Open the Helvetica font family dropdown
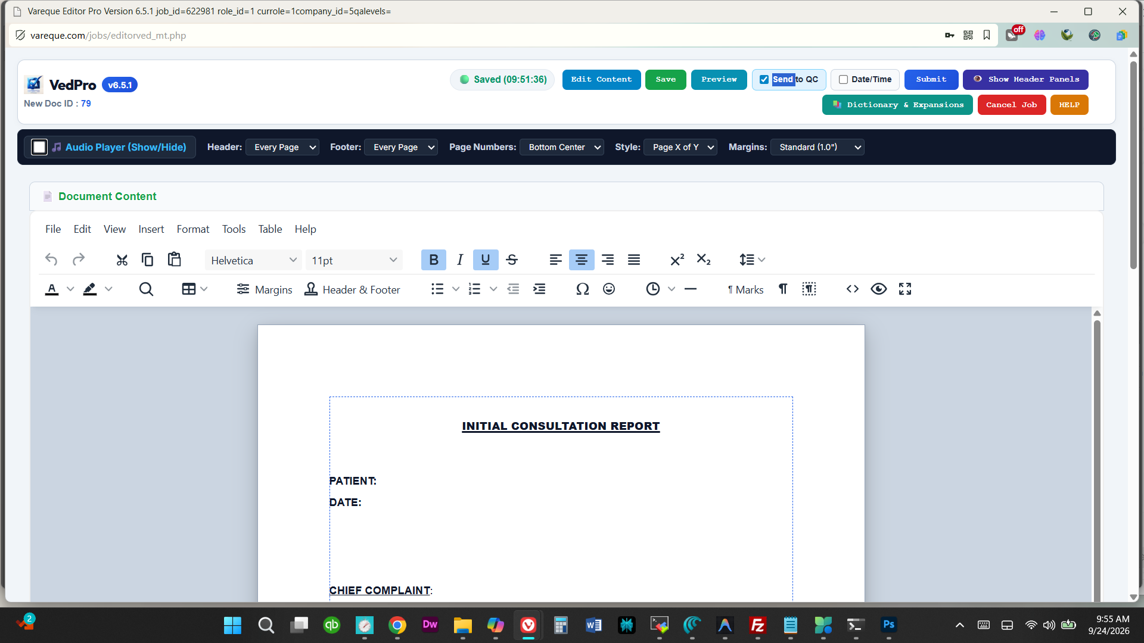 253,260
